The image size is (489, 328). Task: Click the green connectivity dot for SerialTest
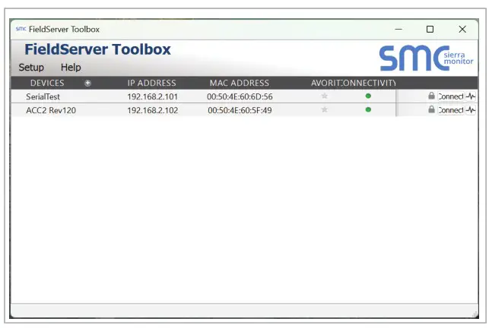(x=368, y=96)
